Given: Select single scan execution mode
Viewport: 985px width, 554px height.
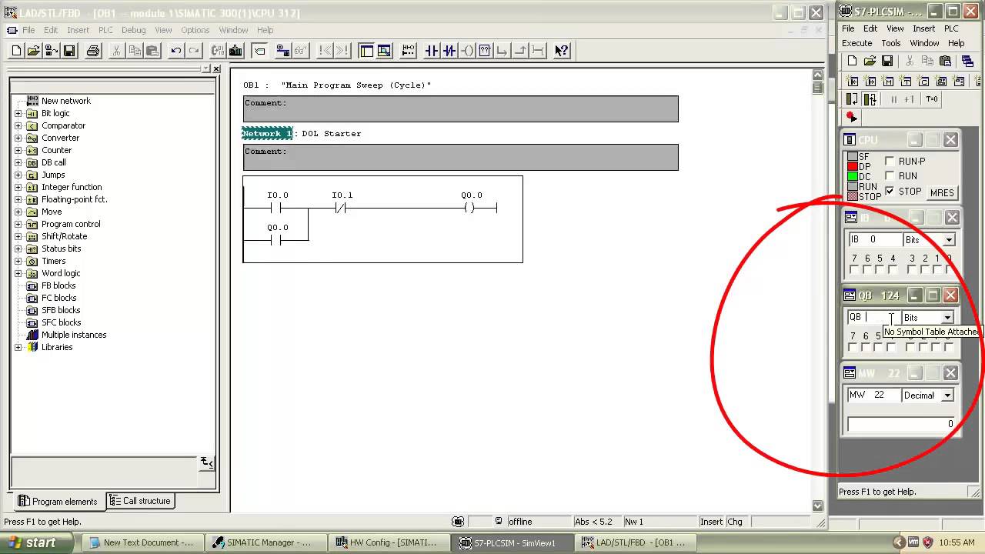Looking at the screenshot, I should [x=853, y=99].
